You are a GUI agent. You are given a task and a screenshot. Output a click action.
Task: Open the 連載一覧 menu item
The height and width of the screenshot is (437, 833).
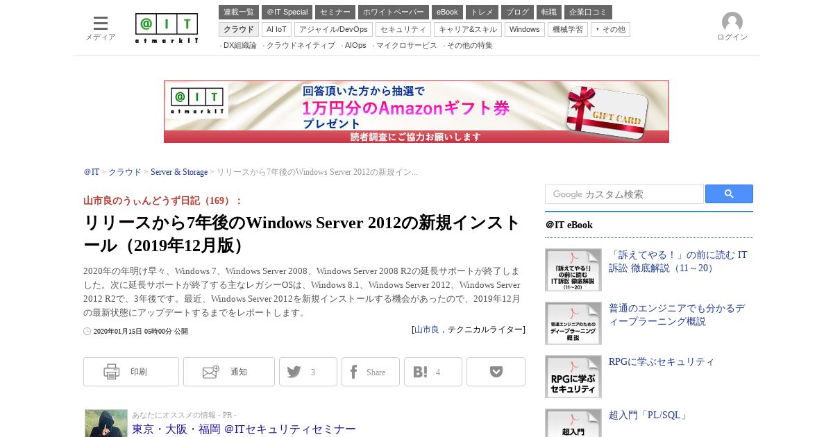(239, 12)
